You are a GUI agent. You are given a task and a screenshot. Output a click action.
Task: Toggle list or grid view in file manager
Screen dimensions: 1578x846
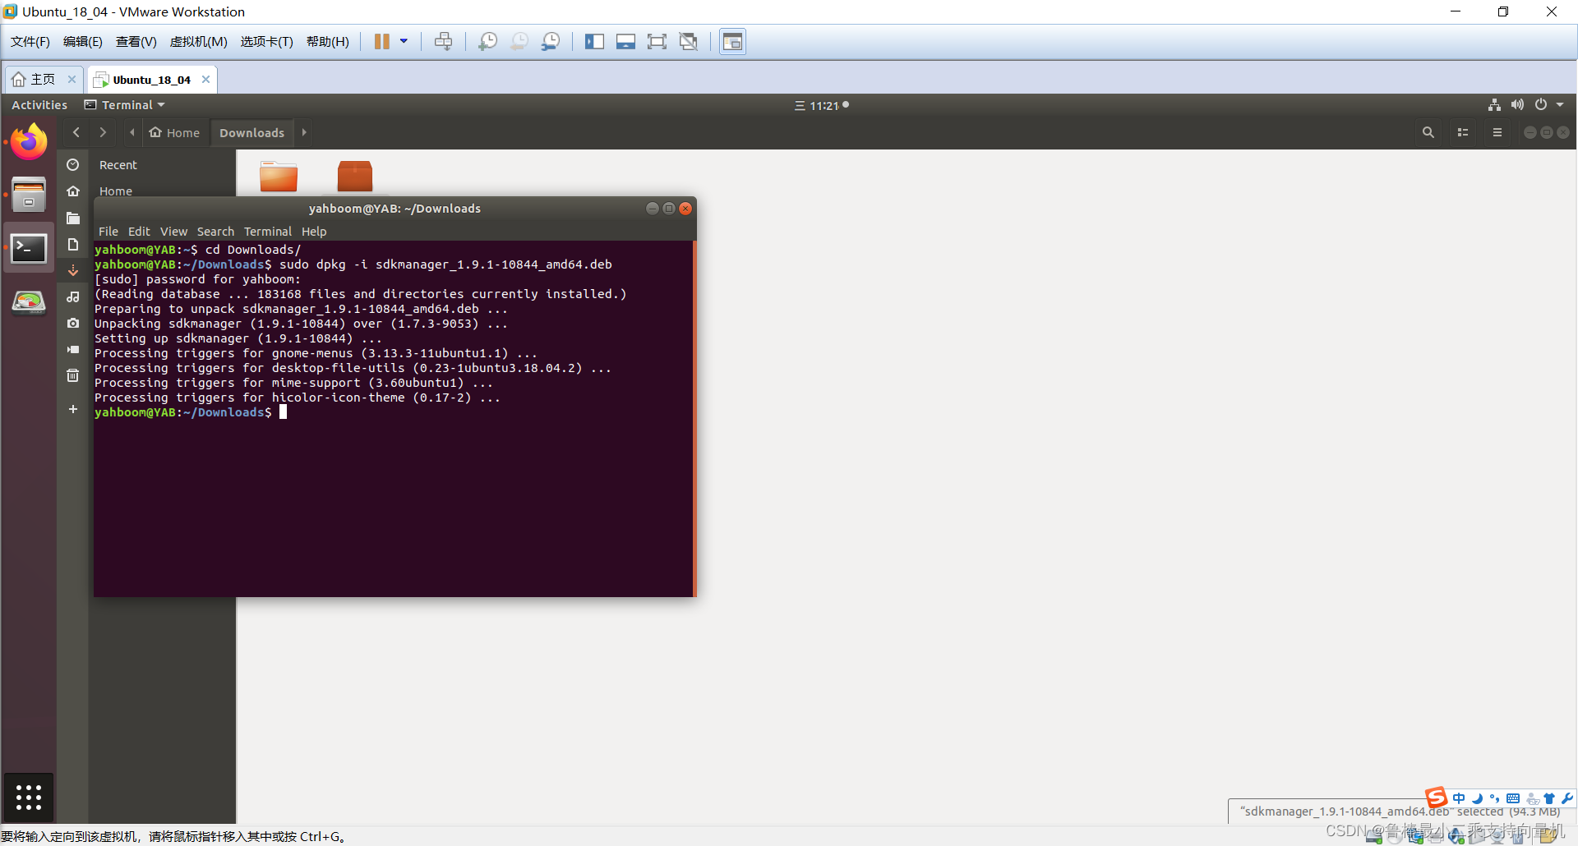(1463, 132)
